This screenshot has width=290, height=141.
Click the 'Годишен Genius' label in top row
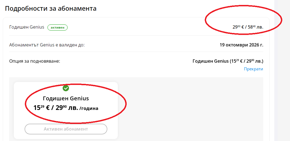coord(27,27)
